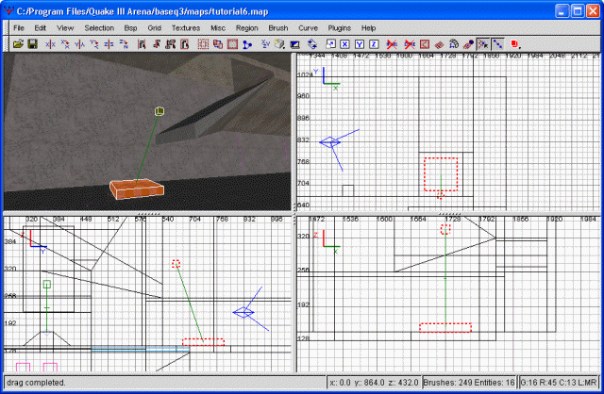
Task: Click the 'drag completed.' status message
Action: pos(36,383)
